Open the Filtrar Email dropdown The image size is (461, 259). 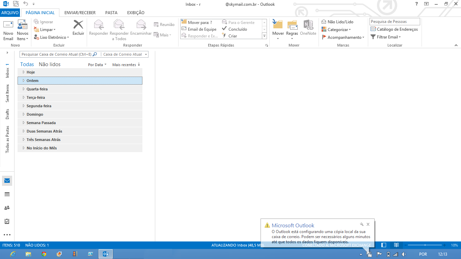(386, 37)
